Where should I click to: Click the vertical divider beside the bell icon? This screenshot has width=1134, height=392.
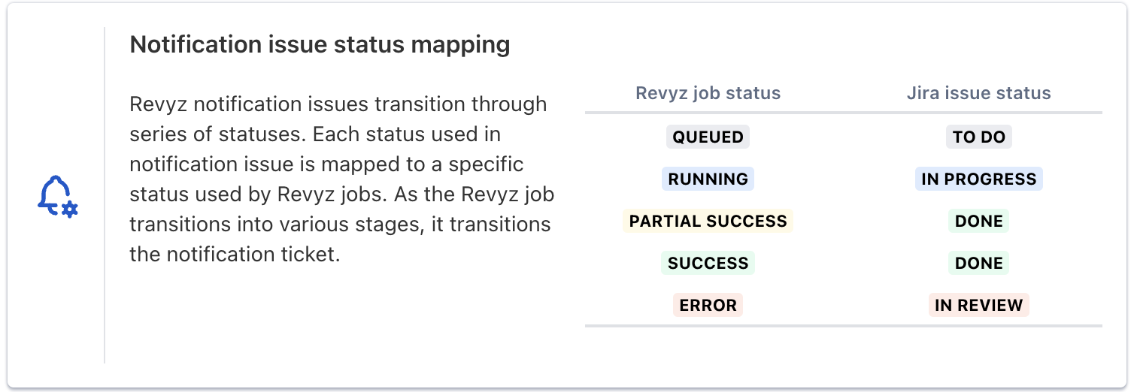tap(105, 195)
